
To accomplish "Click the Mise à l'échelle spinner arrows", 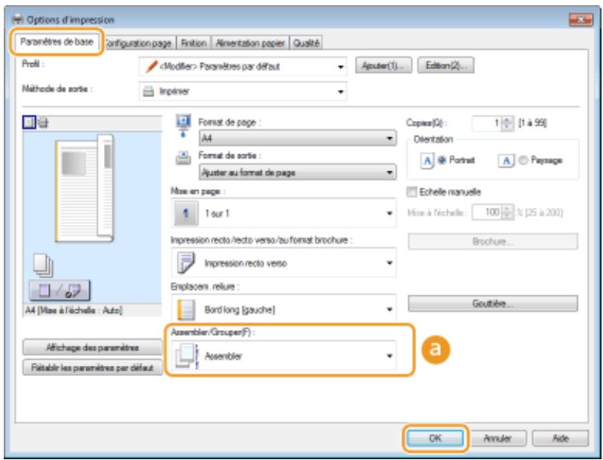I will point(508,212).
